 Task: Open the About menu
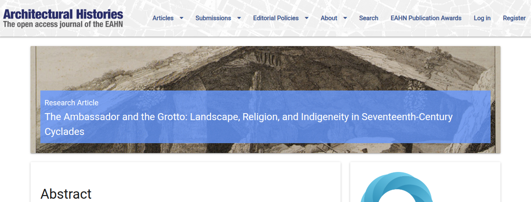pyautogui.click(x=329, y=18)
